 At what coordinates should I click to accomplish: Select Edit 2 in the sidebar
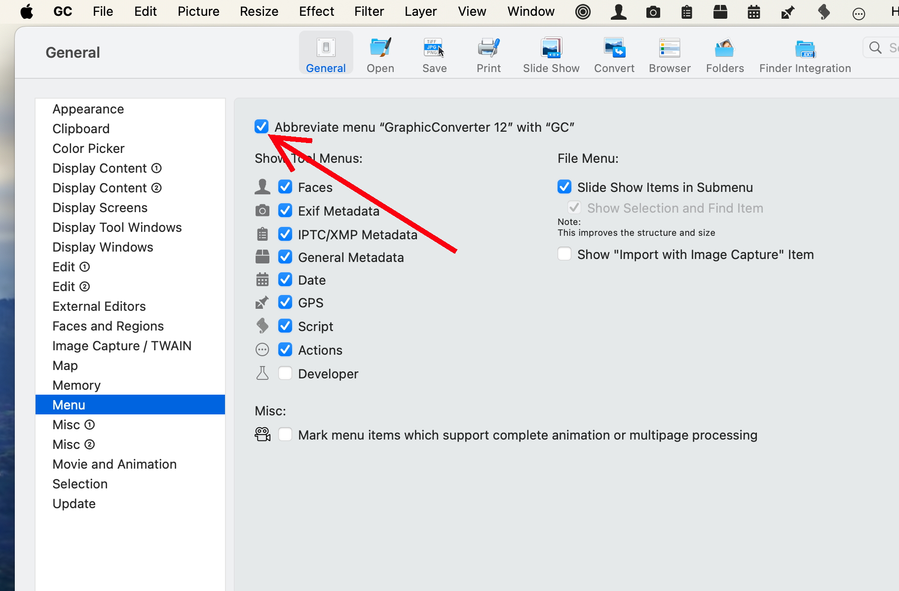click(x=130, y=286)
